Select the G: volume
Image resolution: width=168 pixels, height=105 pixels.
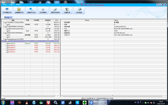[10, 35]
